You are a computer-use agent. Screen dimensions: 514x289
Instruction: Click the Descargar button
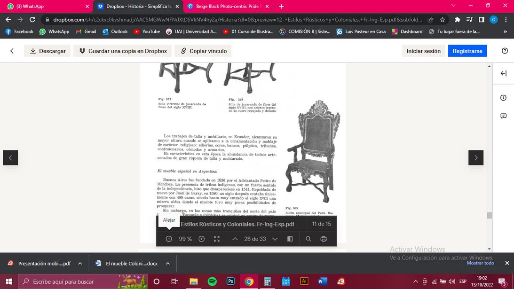point(47,51)
